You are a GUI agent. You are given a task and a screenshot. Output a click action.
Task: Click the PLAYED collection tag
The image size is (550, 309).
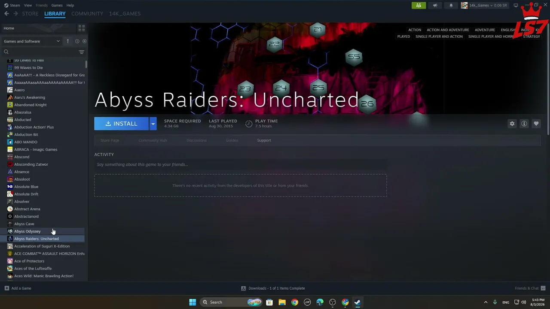(403, 36)
